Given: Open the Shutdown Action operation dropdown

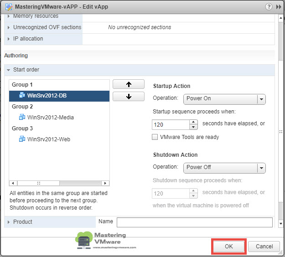Looking at the screenshot, I should point(224,168).
